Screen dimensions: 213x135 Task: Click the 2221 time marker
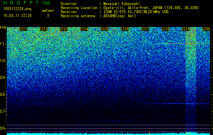coord(23,29)
